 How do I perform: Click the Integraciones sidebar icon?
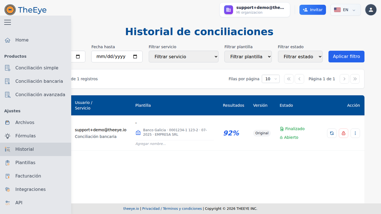click(x=8, y=189)
